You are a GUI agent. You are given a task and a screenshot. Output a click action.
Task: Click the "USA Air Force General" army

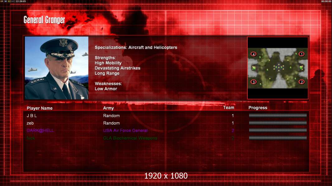pos(125,131)
